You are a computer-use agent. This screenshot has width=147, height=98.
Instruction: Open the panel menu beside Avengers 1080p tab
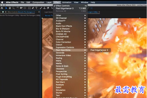[99, 12]
